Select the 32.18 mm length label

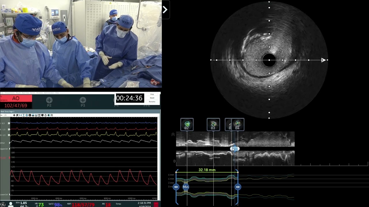pyautogui.click(x=207, y=170)
